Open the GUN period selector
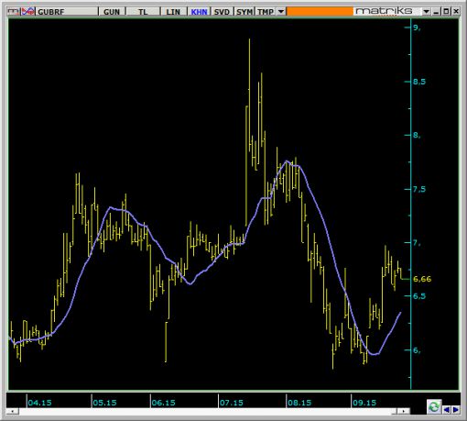 [x=112, y=12]
